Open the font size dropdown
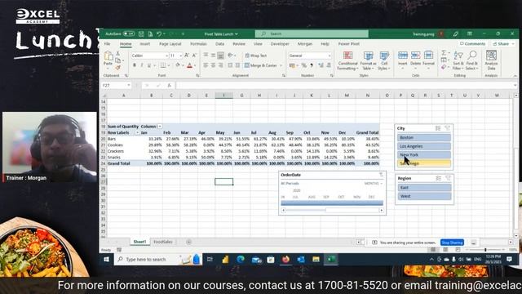522x294 pixels. click(x=181, y=56)
